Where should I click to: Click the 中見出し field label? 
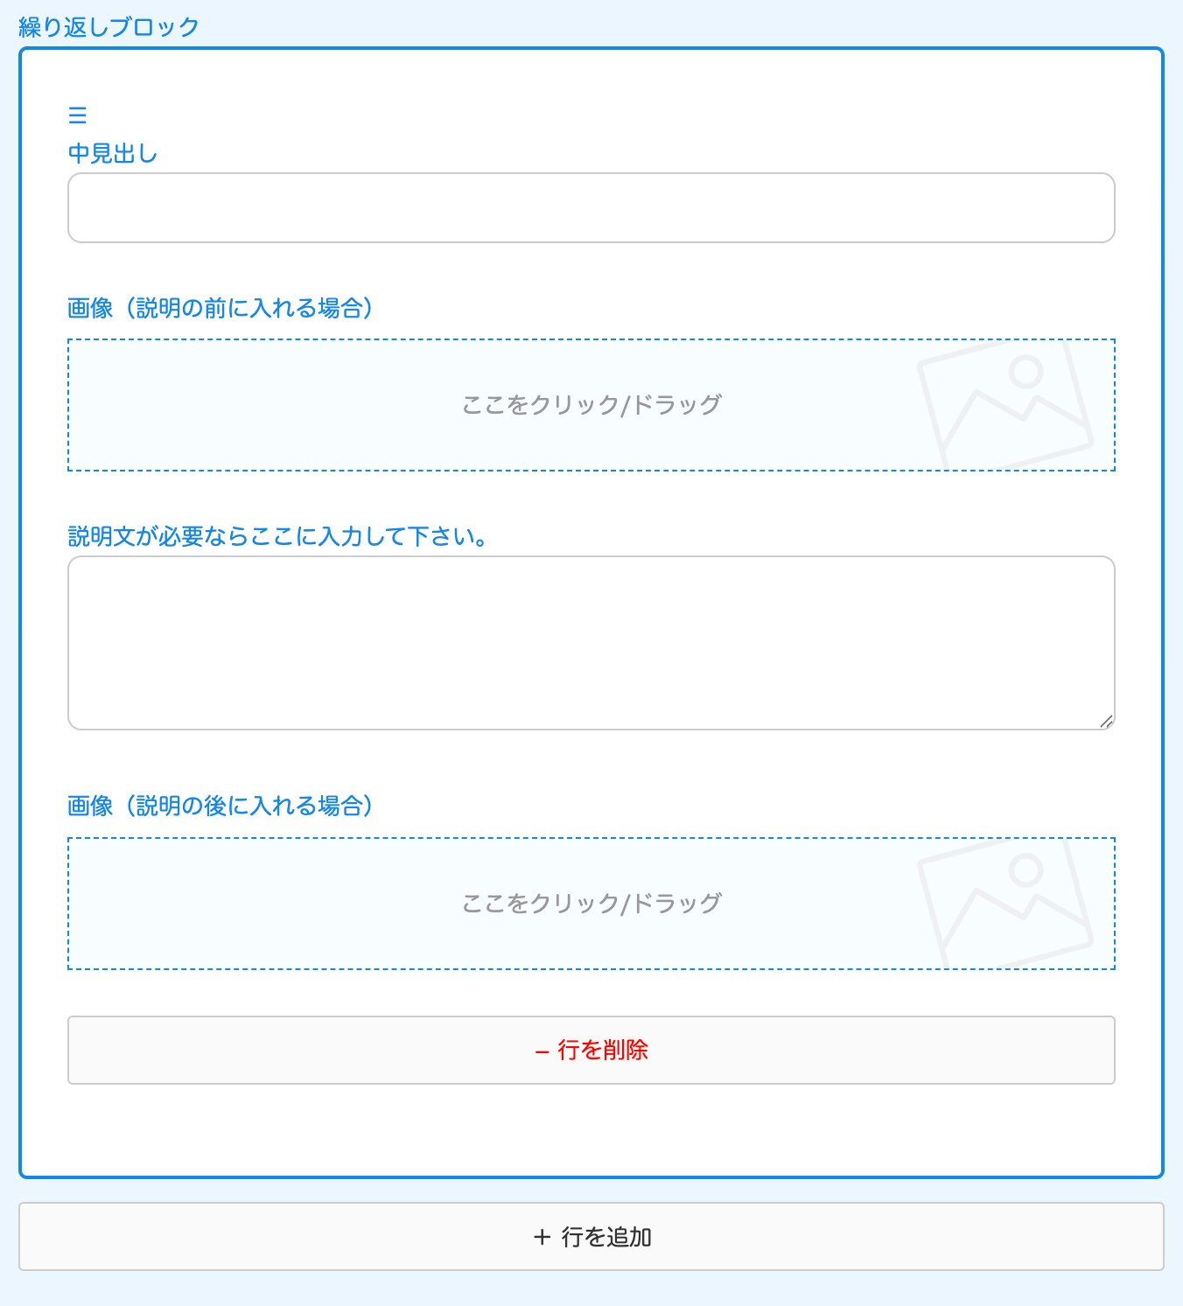pos(113,154)
